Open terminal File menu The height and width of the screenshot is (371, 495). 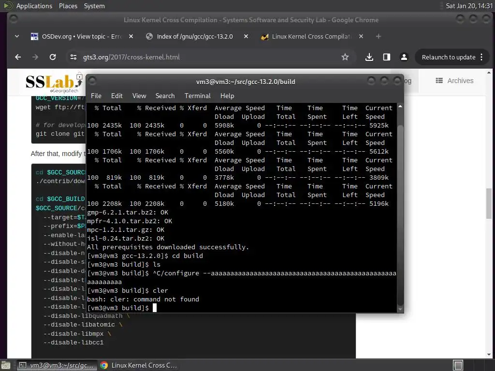click(x=96, y=96)
